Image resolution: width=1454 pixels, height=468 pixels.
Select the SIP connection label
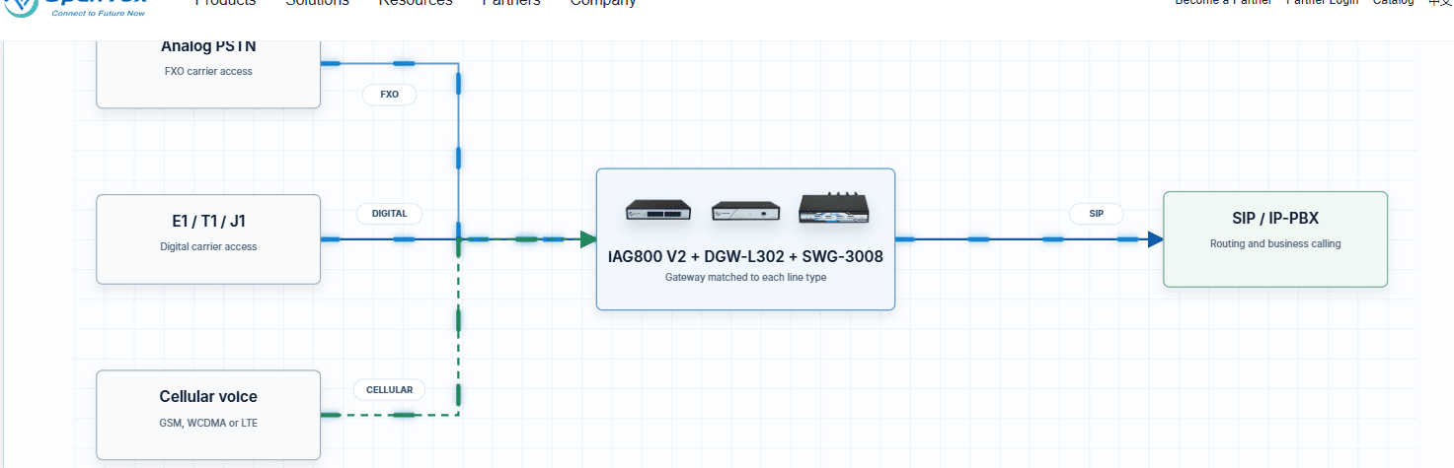tap(1097, 214)
